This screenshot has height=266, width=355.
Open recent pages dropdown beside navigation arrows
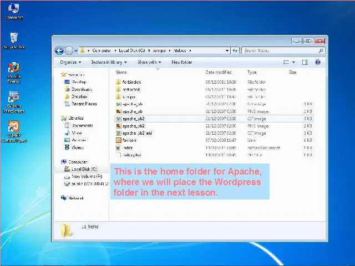[x=76, y=50]
